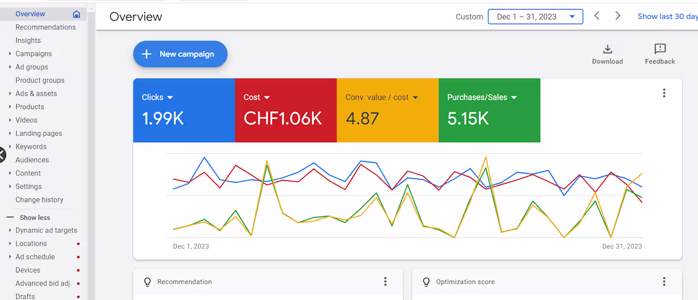The width and height of the screenshot is (698, 300).
Task: Click the Download icon
Action: click(x=607, y=49)
